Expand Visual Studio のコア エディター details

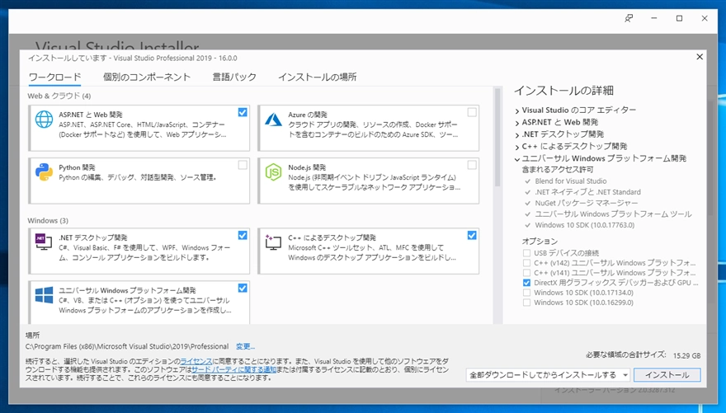517,110
